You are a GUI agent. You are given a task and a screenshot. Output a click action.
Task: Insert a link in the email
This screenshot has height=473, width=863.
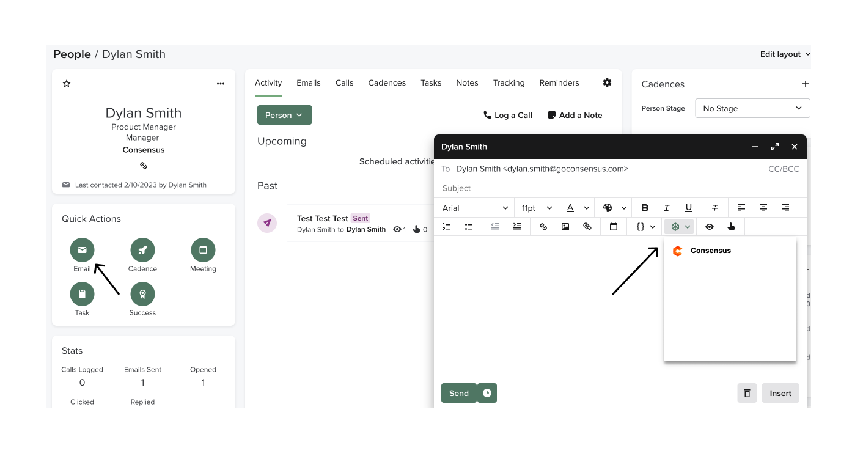[x=543, y=227]
